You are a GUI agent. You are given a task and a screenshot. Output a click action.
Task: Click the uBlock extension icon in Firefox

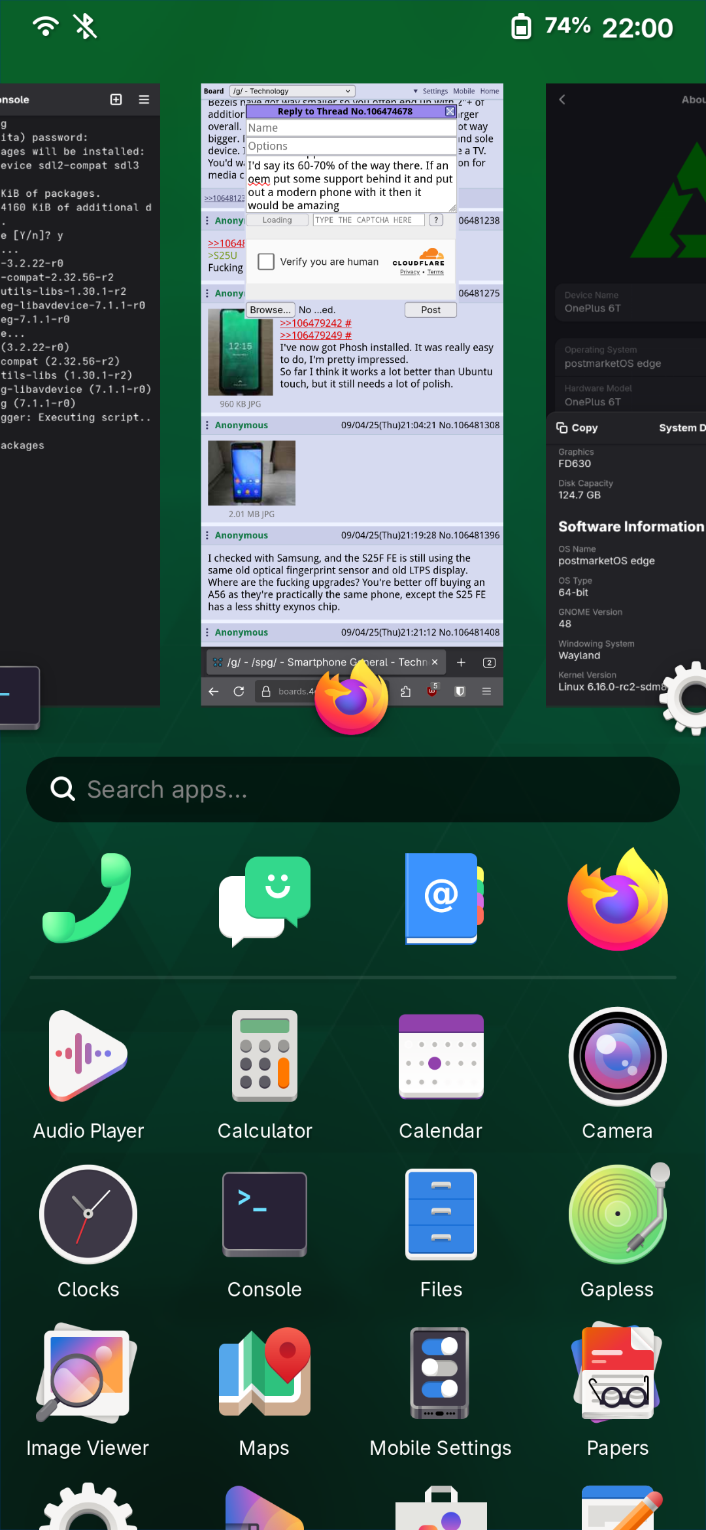click(433, 690)
